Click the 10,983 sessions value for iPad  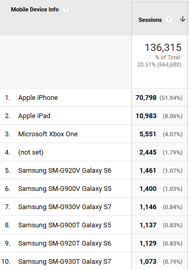[x=146, y=116]
